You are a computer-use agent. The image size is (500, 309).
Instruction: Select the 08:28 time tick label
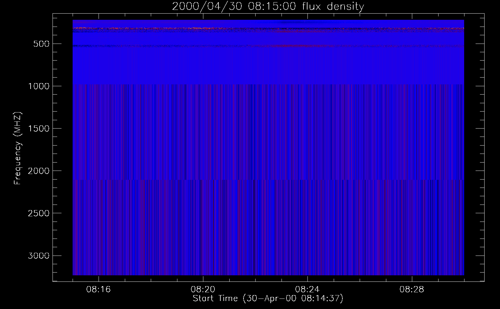coord(412,290)
